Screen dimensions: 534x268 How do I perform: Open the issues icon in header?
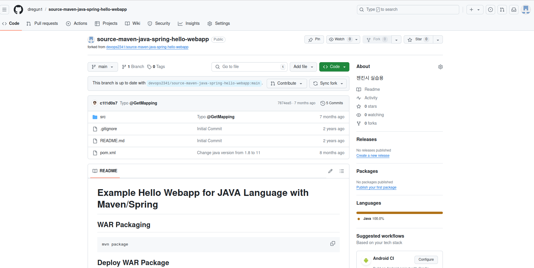click(x=490, y=10)
